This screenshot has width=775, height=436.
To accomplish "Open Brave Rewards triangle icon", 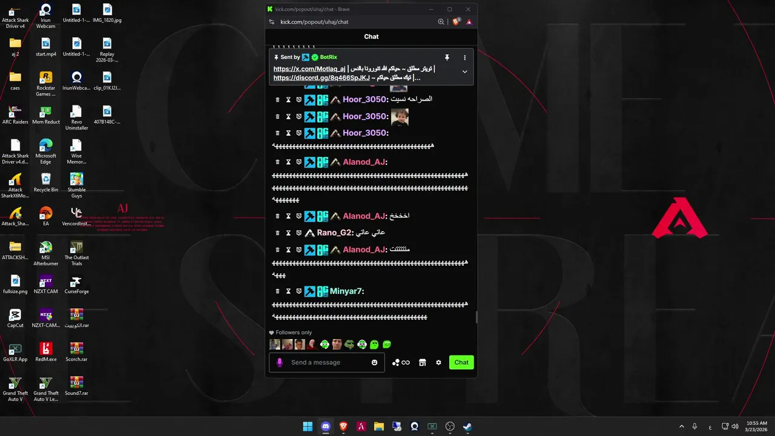I will coord(469,22).
